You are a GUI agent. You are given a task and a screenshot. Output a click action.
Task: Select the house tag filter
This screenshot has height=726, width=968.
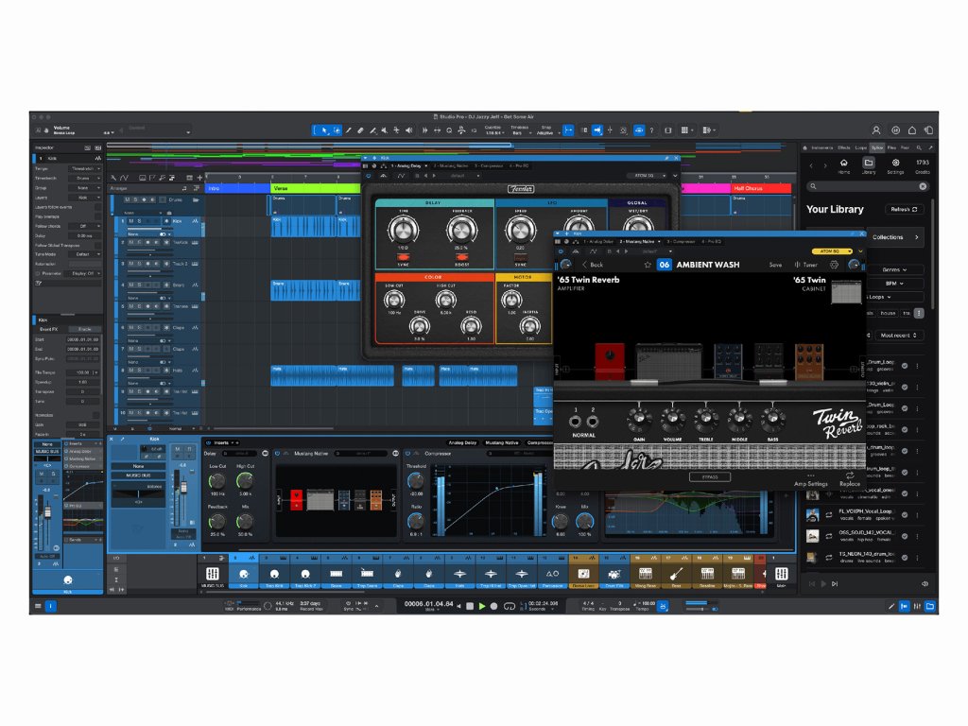coord(888,313)
